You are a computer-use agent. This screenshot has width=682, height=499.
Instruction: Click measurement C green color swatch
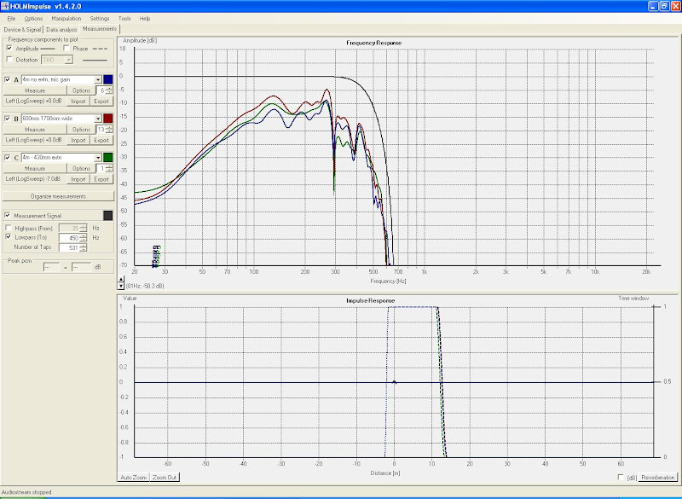pos(108,157)
